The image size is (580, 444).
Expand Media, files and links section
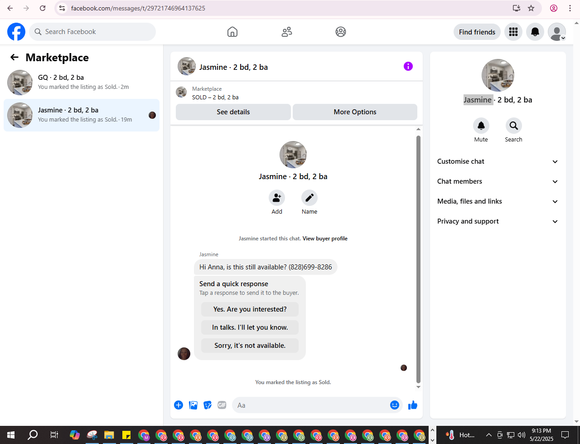click(x=498, y=201)
